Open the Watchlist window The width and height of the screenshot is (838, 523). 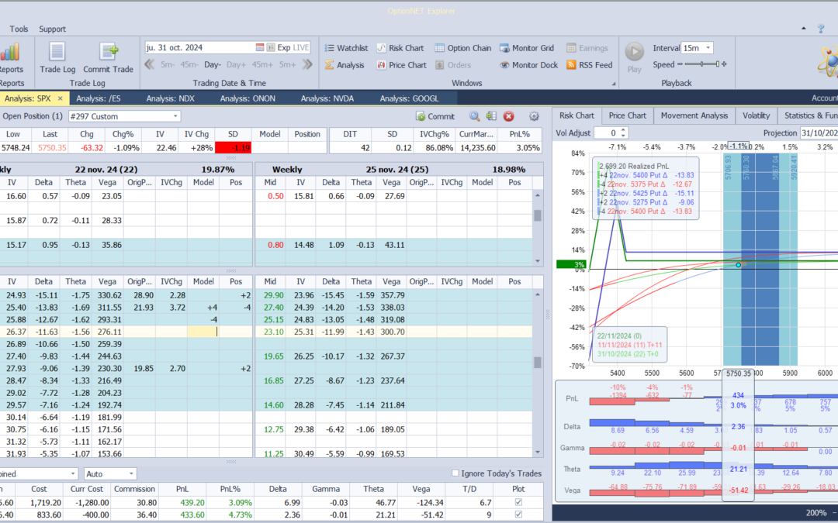(345, 48)
